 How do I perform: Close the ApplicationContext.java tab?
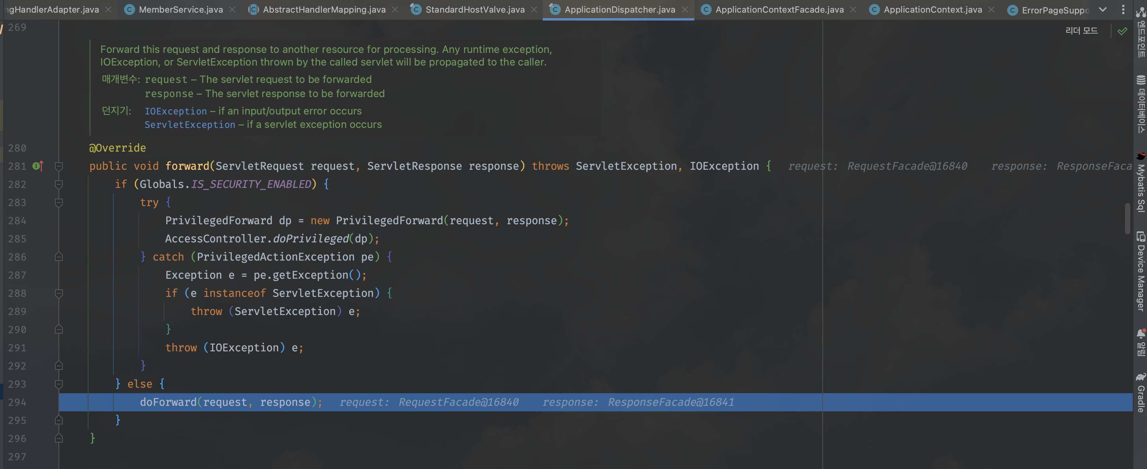click(991, 9)
